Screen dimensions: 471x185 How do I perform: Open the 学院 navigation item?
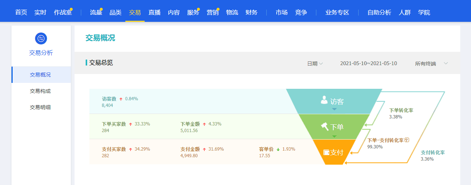tap(424, 12)
